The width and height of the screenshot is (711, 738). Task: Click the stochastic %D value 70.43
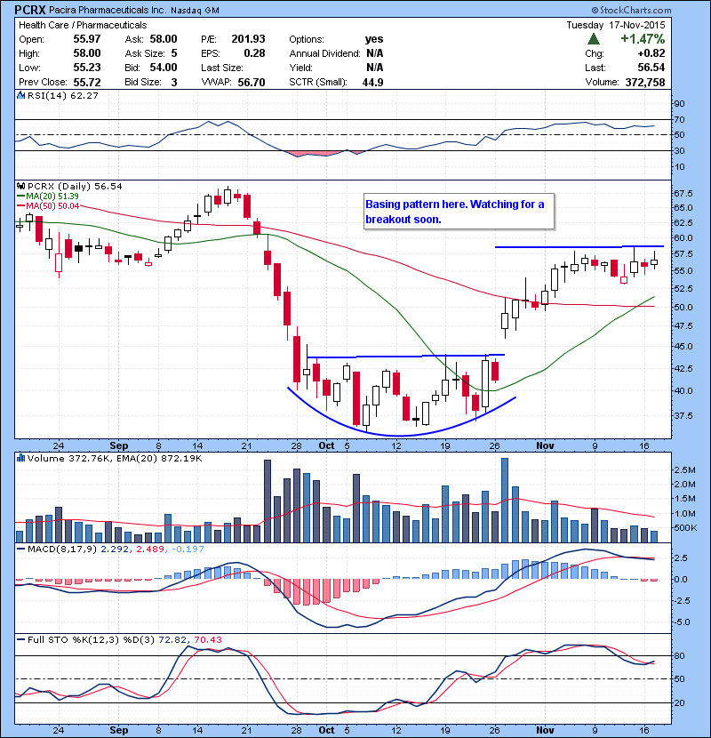207,640
